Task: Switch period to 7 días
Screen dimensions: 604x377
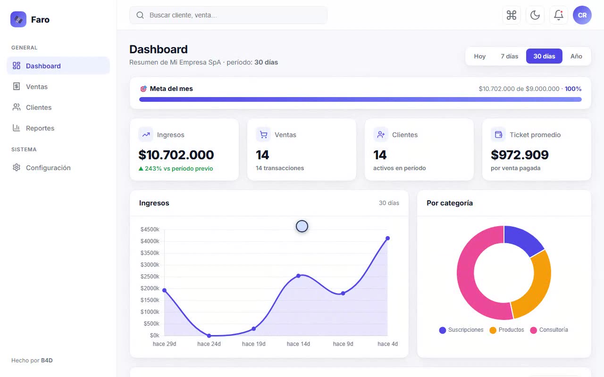Action: [x=510, y=56]
